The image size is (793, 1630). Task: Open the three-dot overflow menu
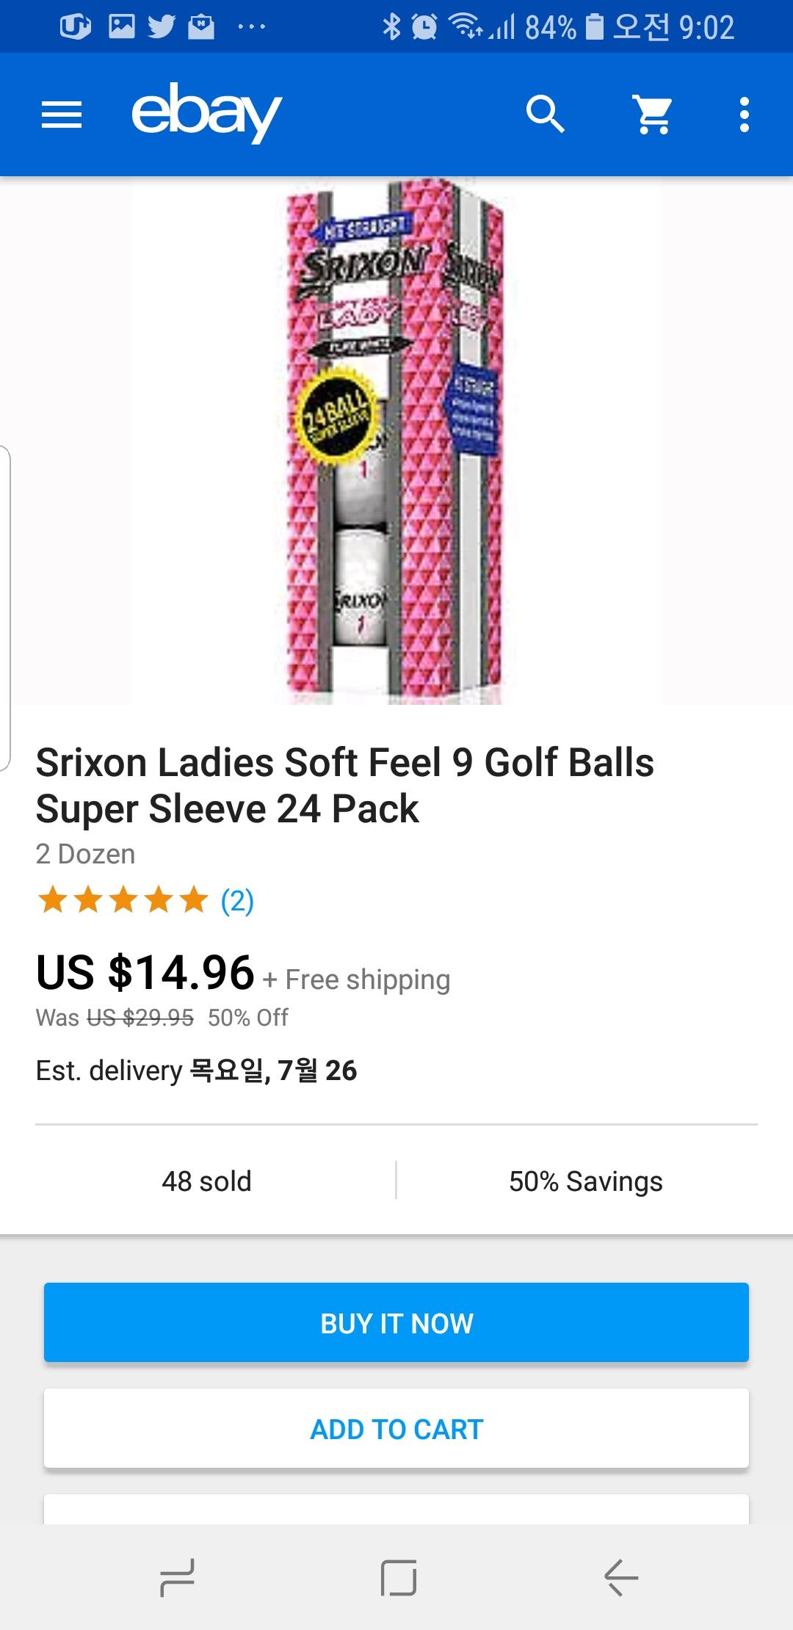coord(745,115)
